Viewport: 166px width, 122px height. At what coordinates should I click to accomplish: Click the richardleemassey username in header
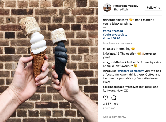[x=126, y=6]
